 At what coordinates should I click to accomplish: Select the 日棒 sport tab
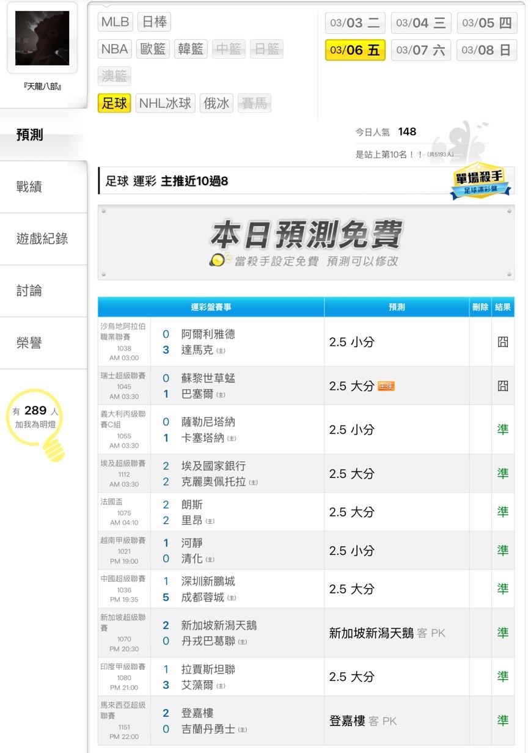(154, 22)
